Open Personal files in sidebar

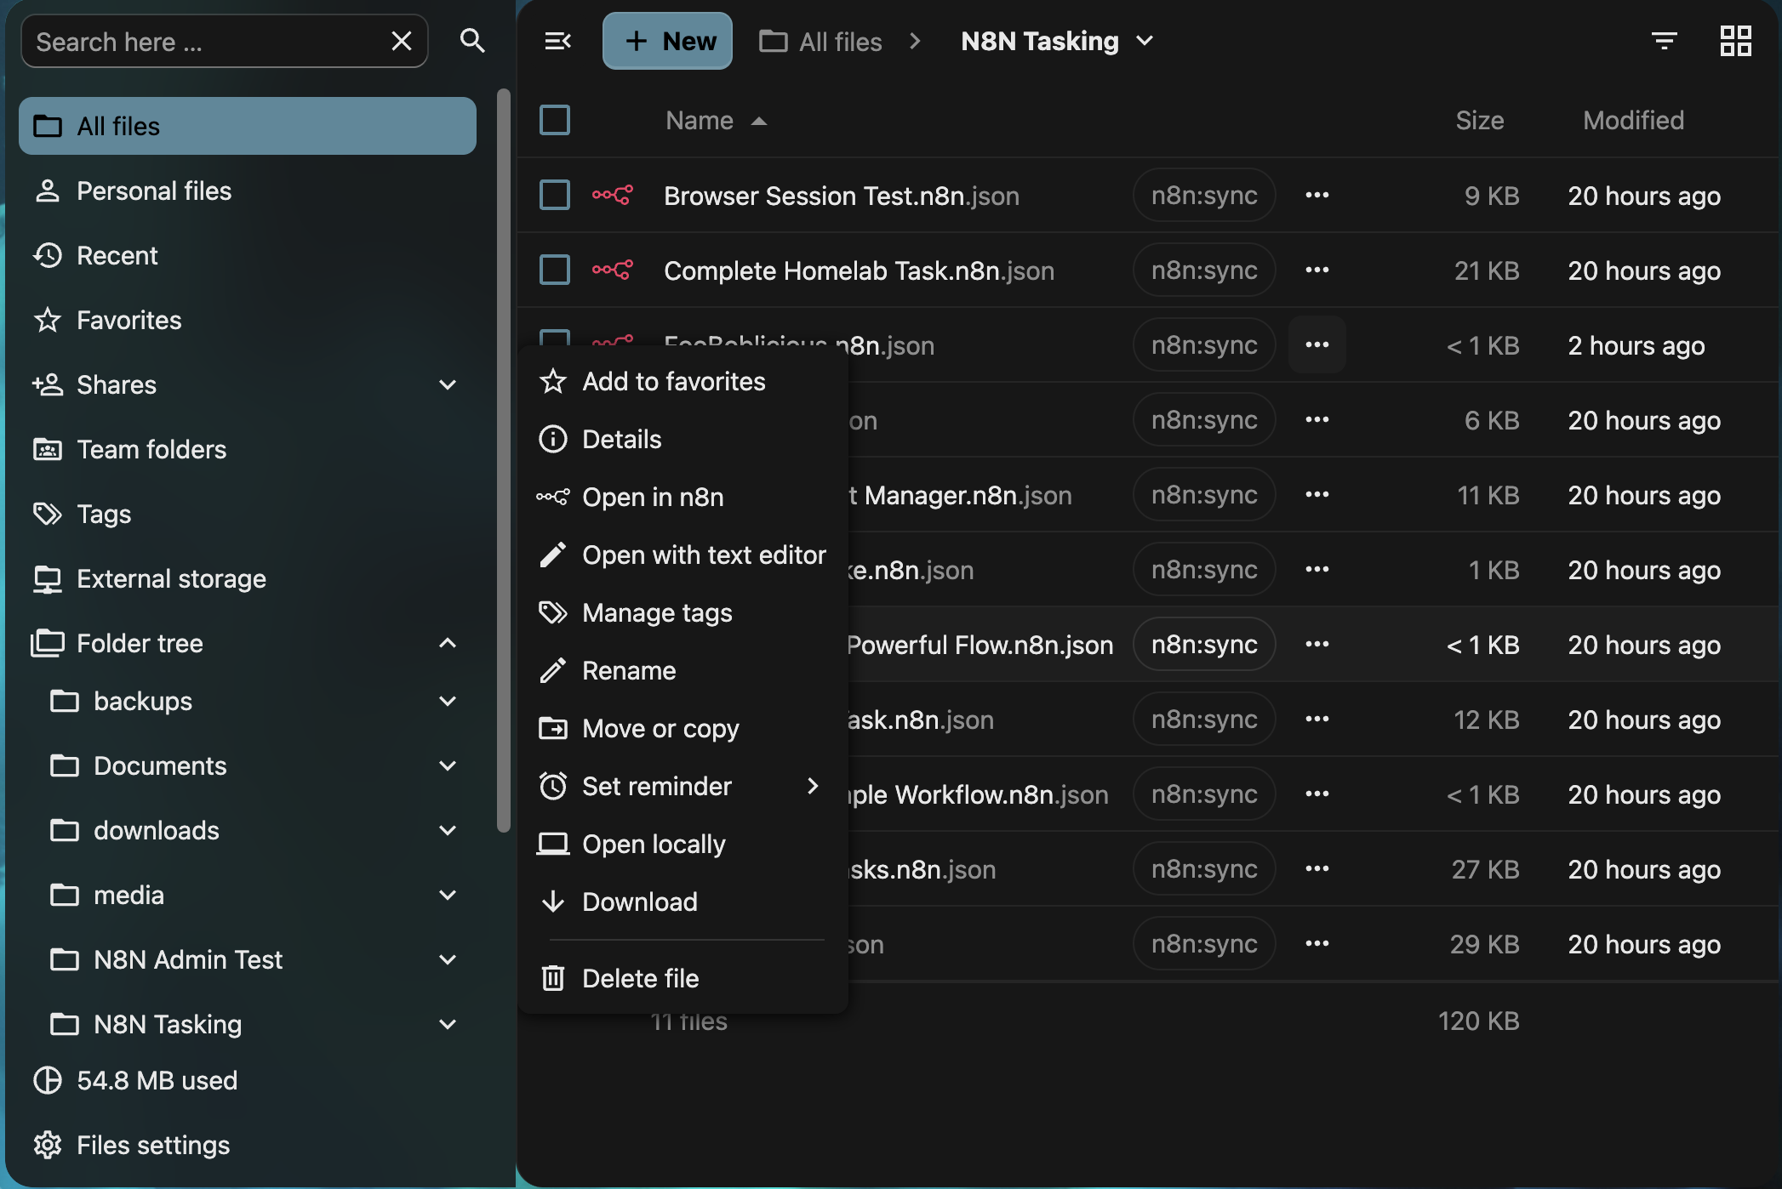click(x=248, y=191)
